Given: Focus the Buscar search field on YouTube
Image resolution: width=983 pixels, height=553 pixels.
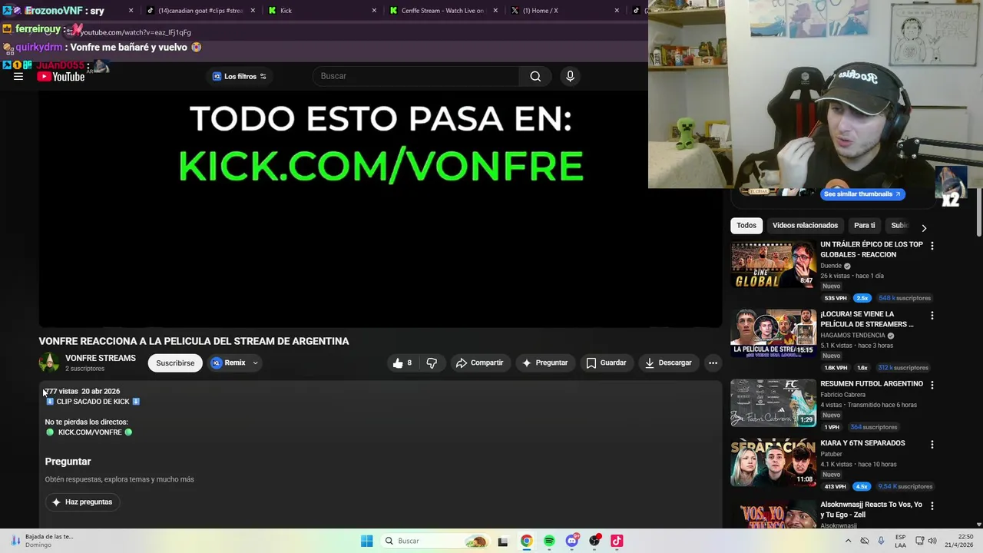Looking at the screenshot, I should click(416, 76).
